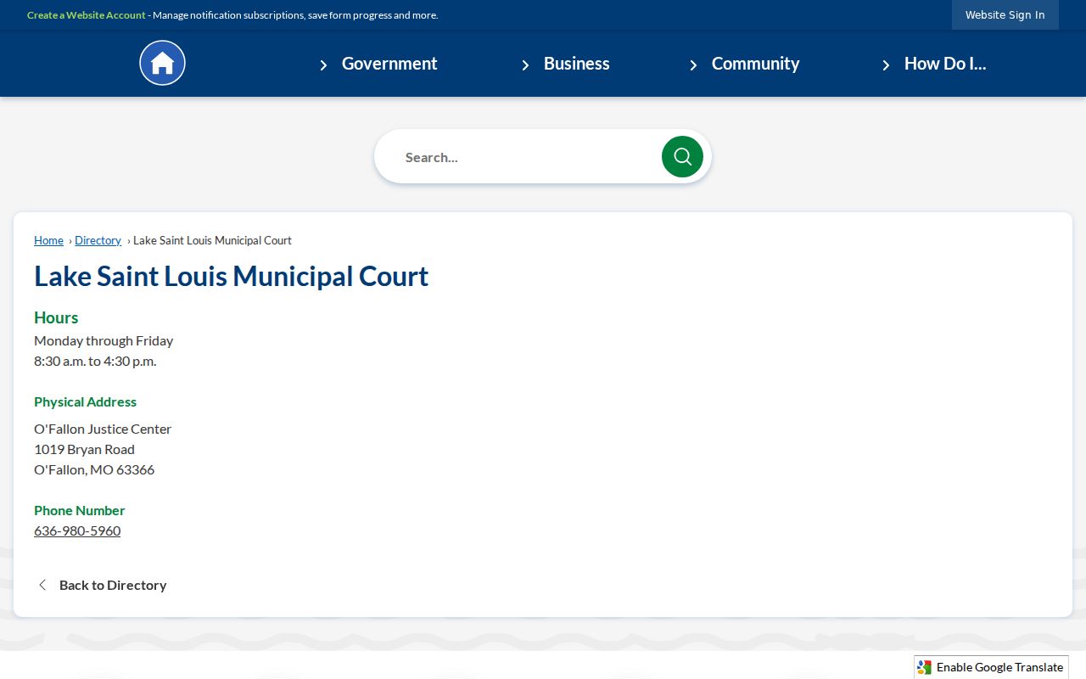Viewport: 1086px width, 679px height.
Task: Open the How Do I... menu
Action: point(945,64)
